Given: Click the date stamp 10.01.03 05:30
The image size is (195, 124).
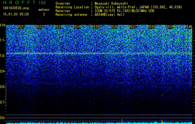Looking at the screenshot, I should [x=16, y=14].
